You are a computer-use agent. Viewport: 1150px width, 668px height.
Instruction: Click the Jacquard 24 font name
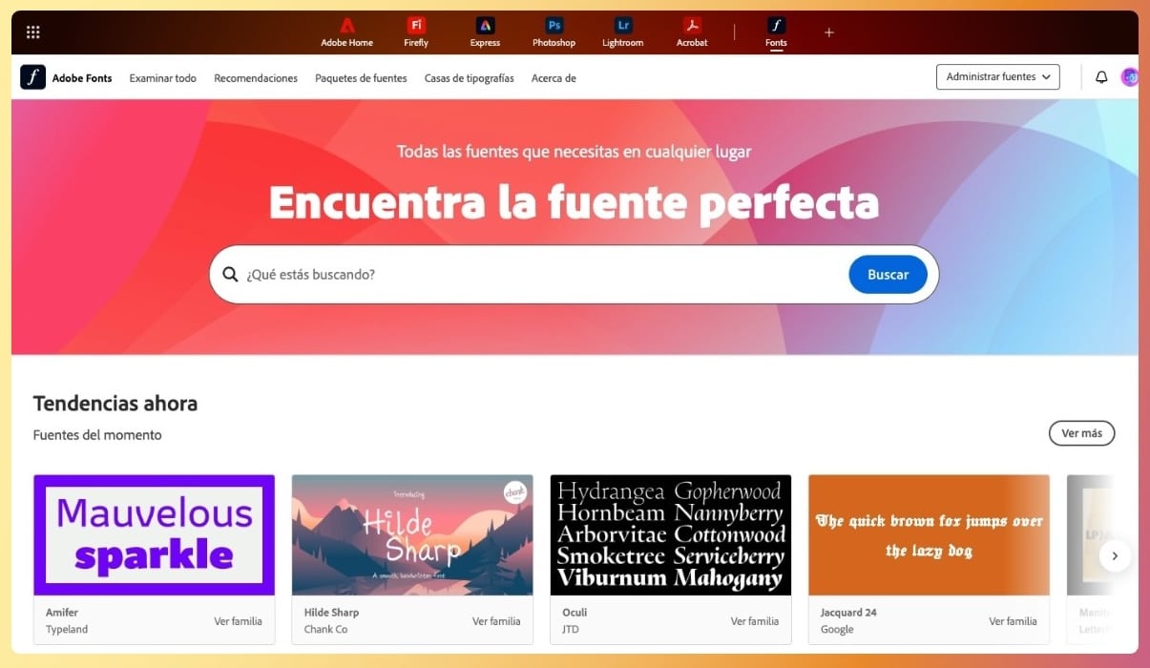click(848, 613)
